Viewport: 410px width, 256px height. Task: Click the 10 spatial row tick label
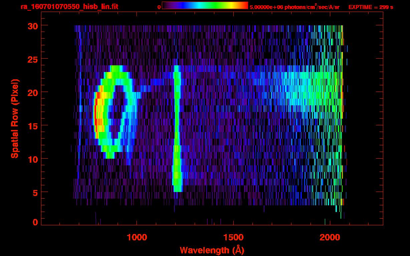(32, 159)
